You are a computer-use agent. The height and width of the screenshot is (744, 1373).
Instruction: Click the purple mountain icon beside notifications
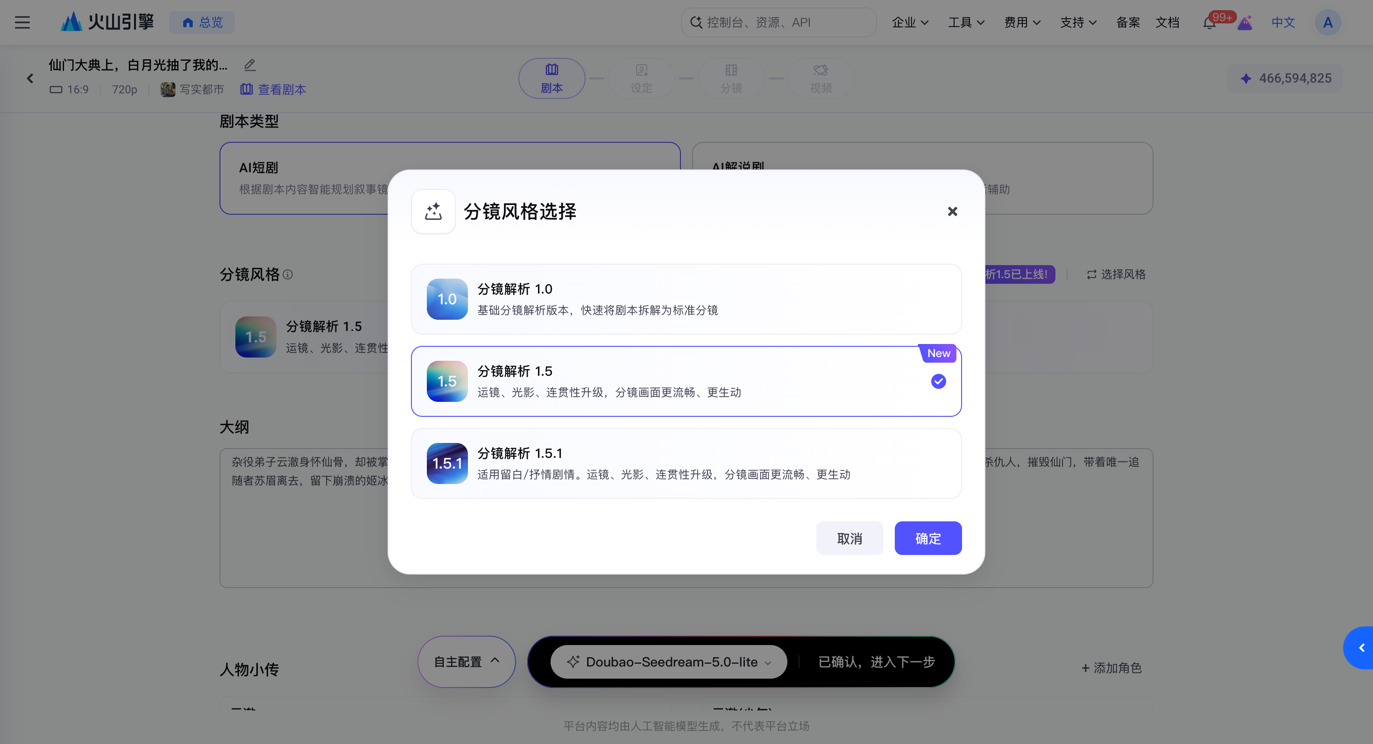(1245, 23)
